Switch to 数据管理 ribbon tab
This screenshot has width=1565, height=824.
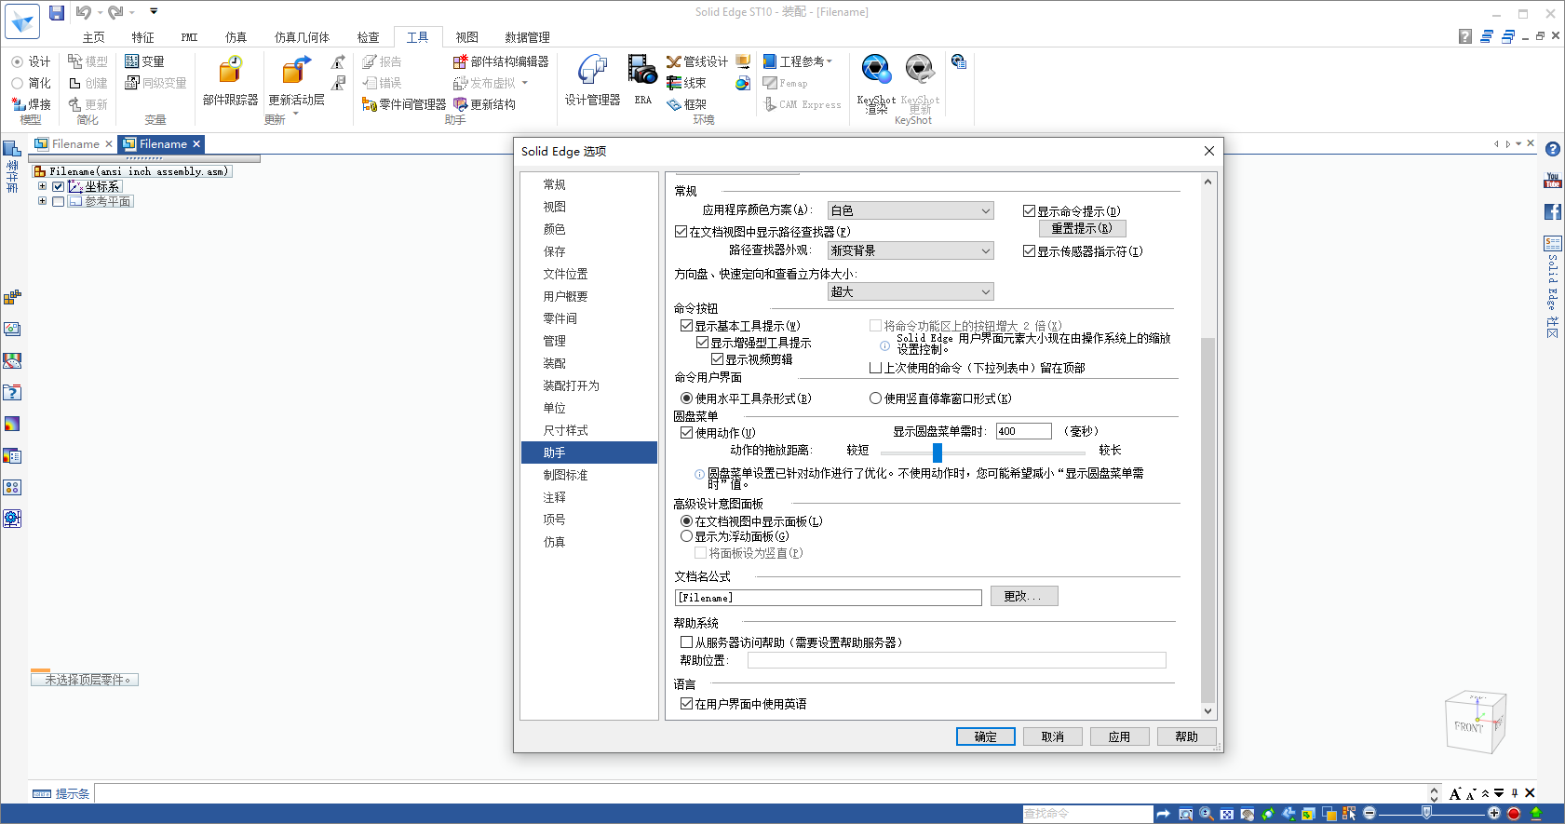click(x=527, y=37)
